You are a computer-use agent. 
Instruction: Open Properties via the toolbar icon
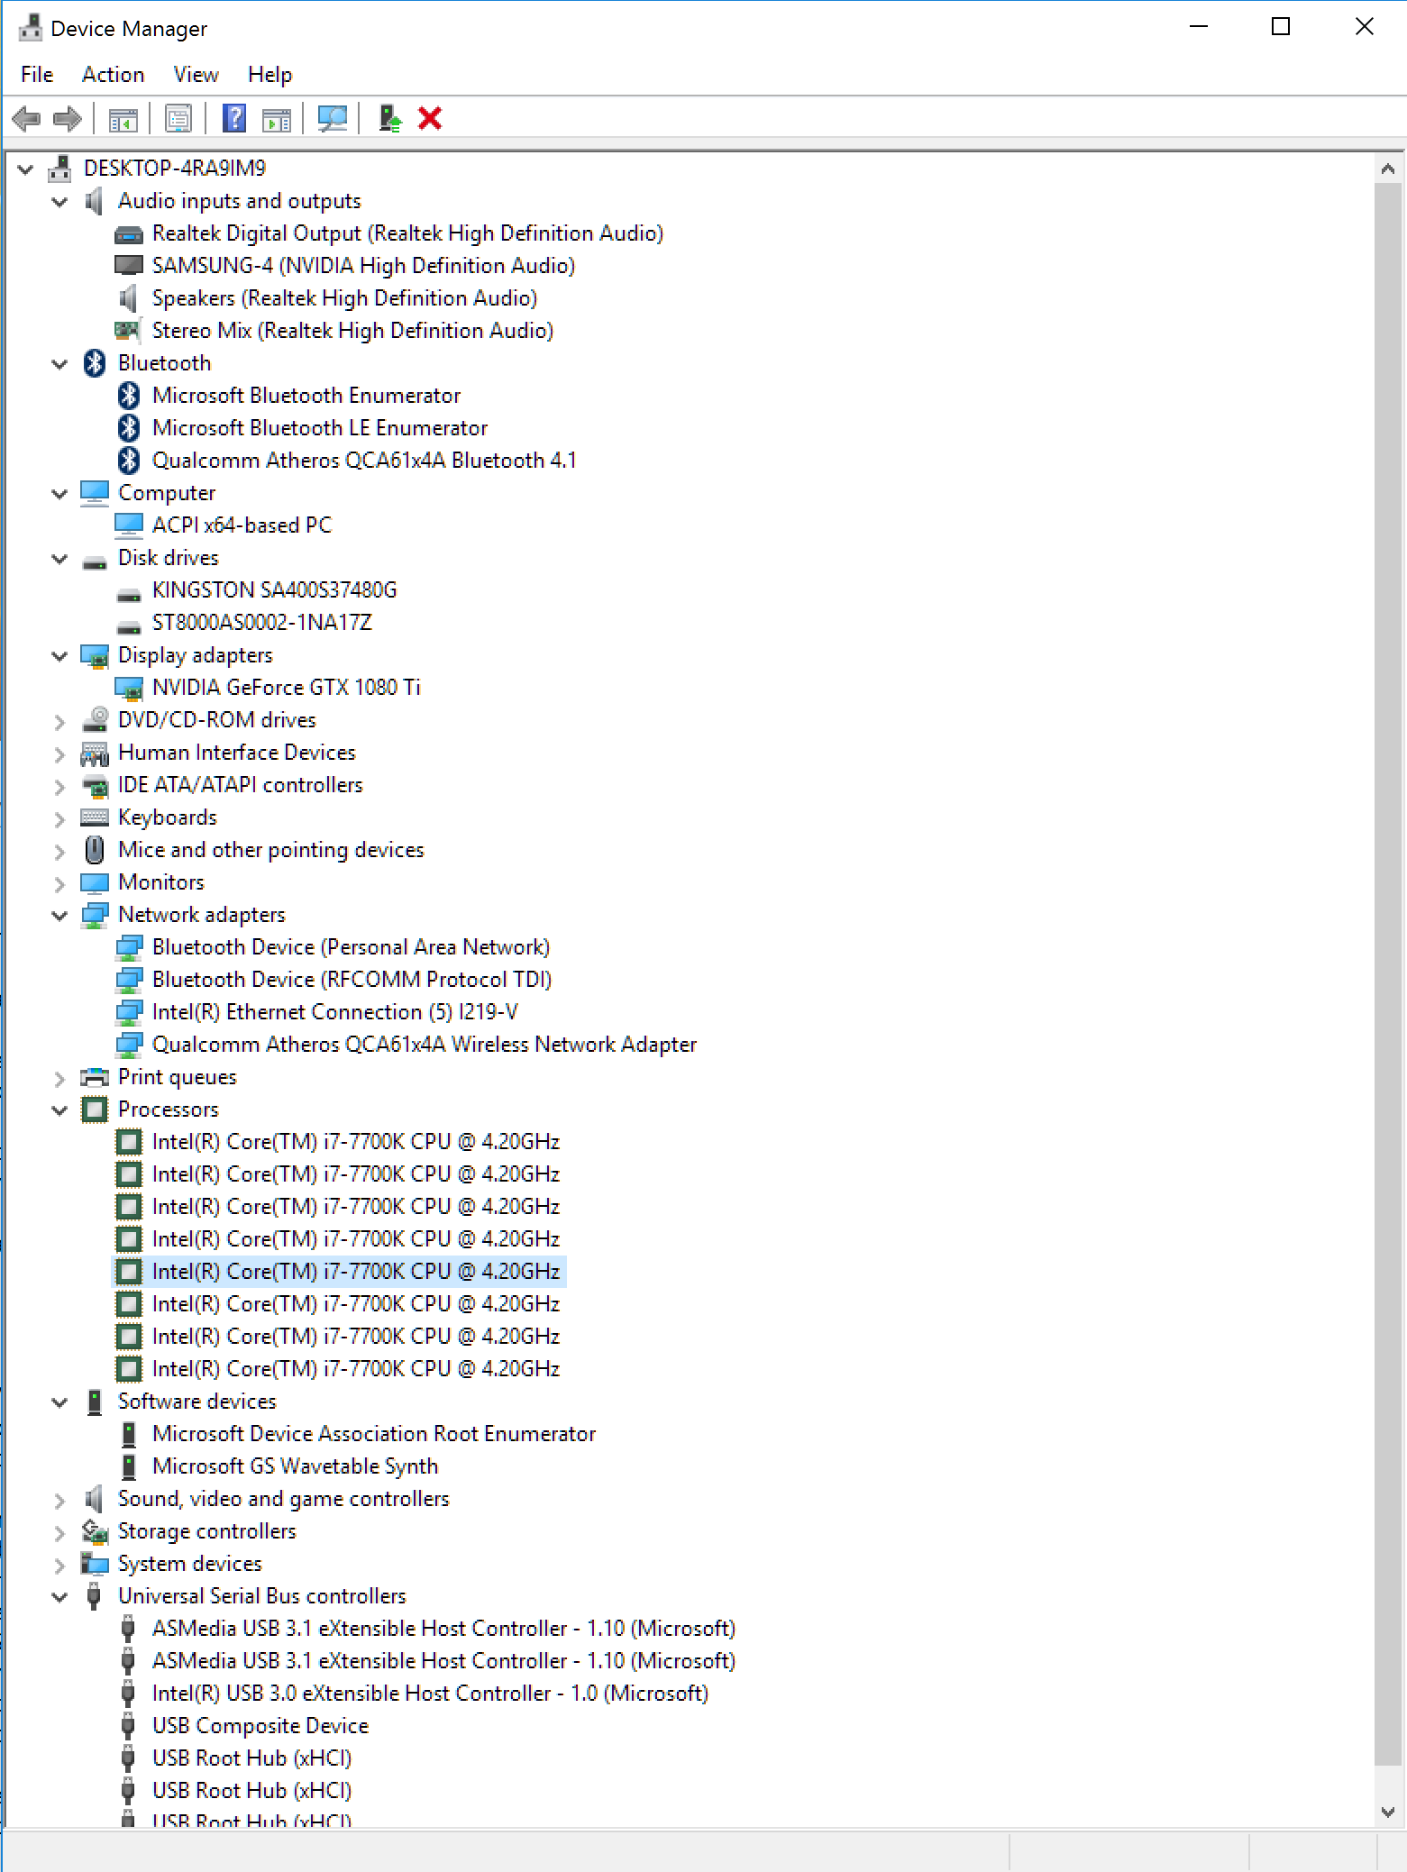tap(178, 118)
